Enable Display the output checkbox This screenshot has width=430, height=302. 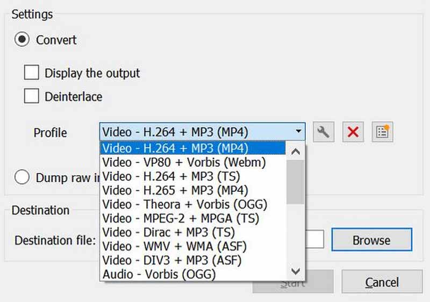(32, 73)
